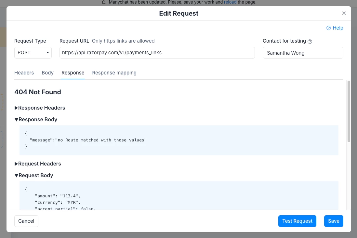This screenshot has height=238, width=357.
Task: Open the Response mapping tab
Action: point(114,73)
